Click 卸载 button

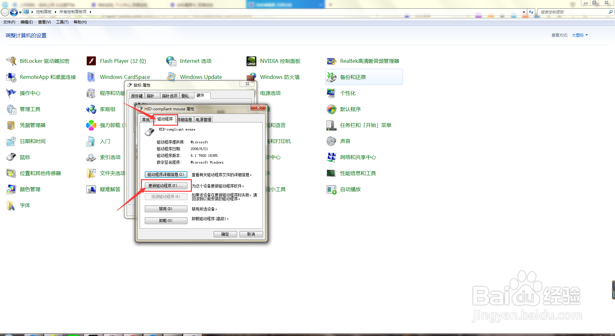click(x=166, y=221)
